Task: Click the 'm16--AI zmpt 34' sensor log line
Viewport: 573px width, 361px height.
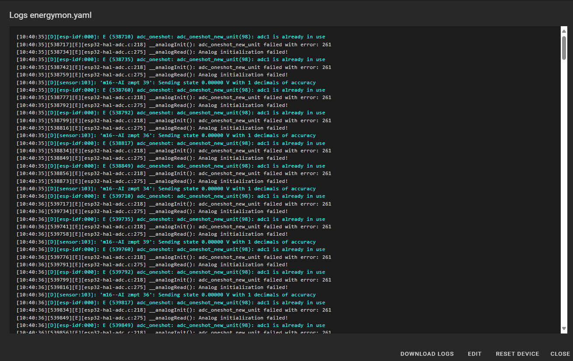Action: pyautogui.click(x=166, y=189)
